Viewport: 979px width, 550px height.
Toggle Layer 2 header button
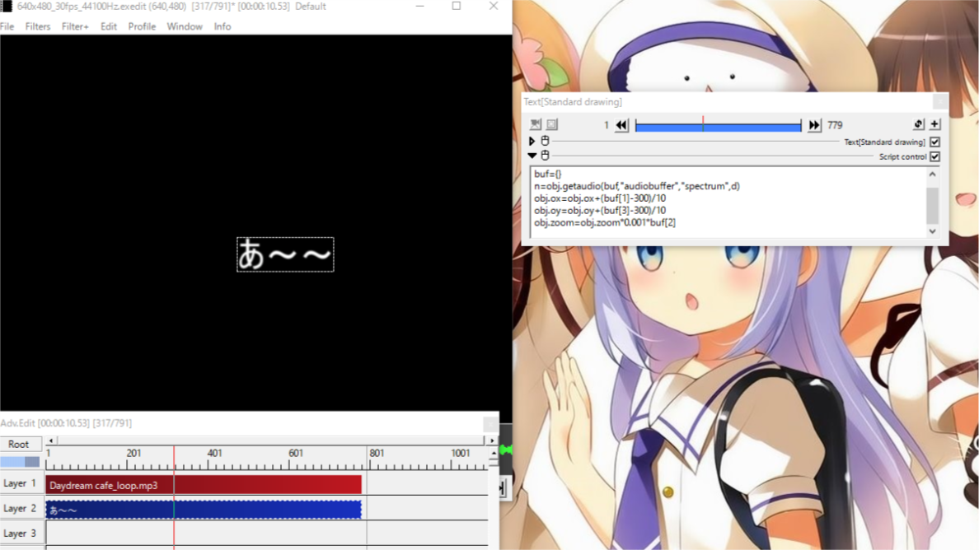point(20,508)
